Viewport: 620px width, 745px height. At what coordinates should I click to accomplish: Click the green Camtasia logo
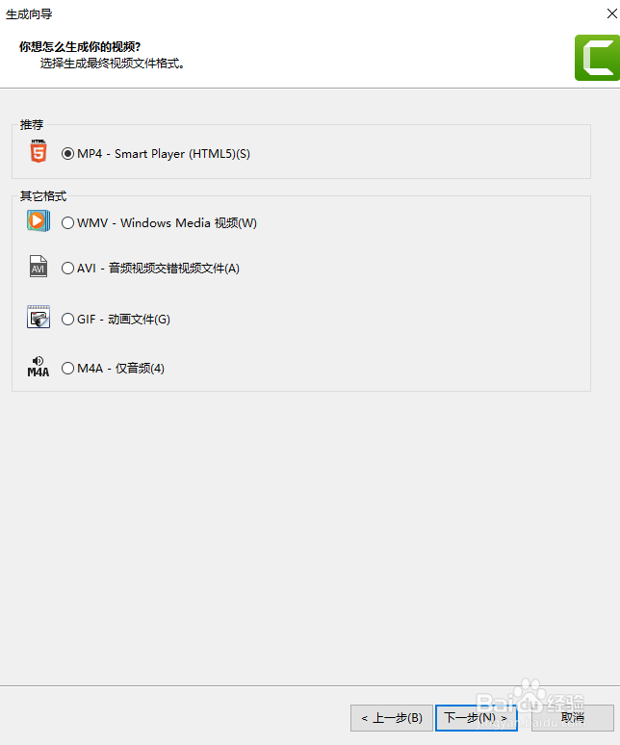[597, 58]
